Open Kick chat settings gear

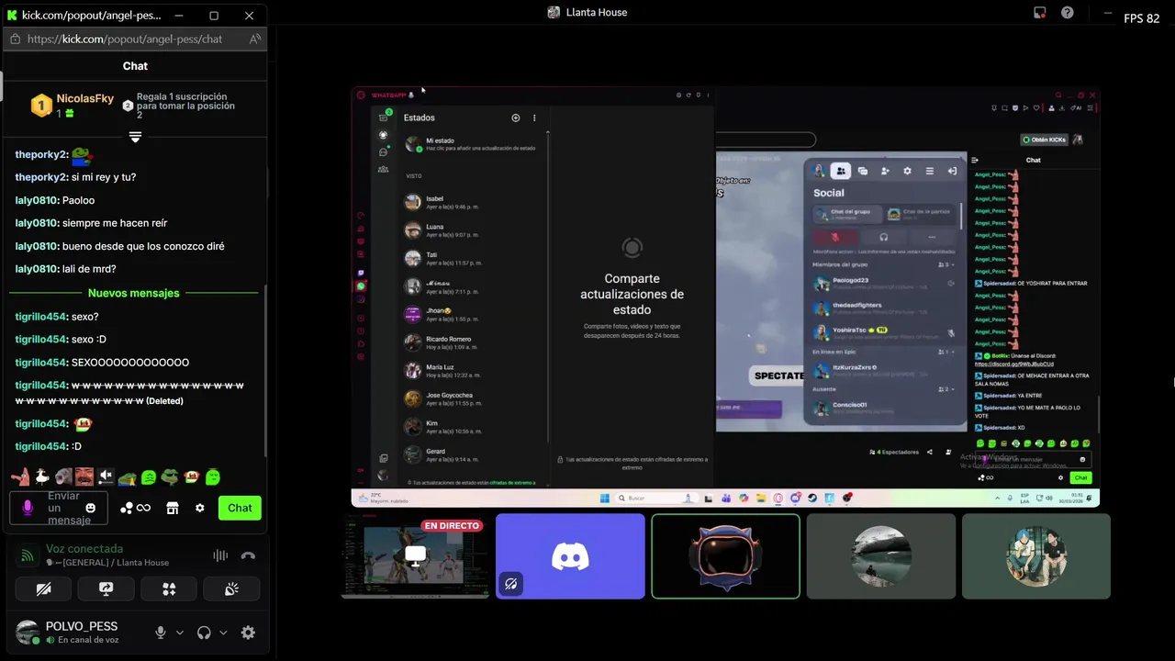click(x=200, y=508)
